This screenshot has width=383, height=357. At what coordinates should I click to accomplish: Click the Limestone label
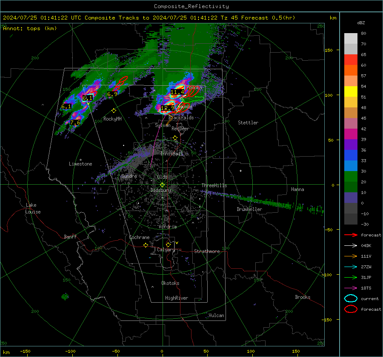click(80, 164)
